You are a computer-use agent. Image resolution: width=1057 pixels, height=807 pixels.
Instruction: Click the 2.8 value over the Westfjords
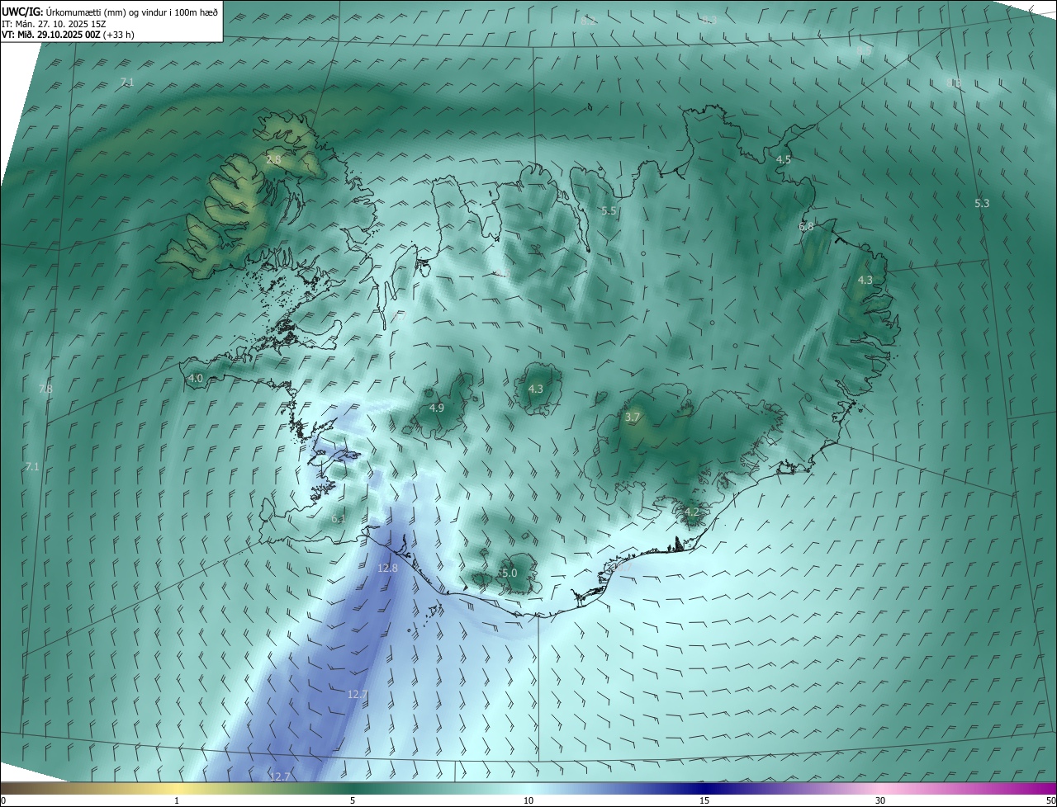point(274,159)
